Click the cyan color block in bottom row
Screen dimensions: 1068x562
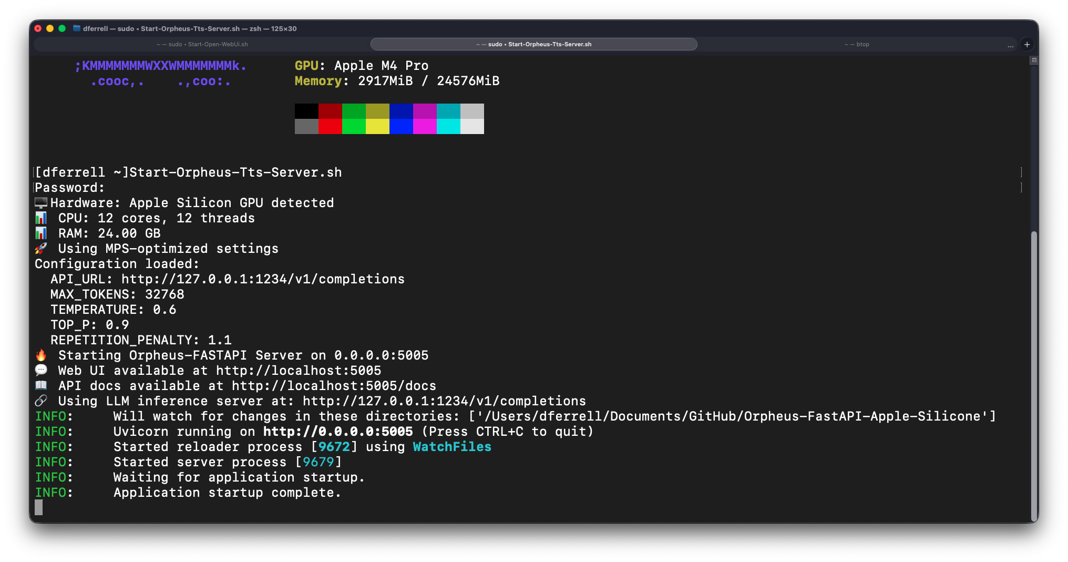(448, 127)
